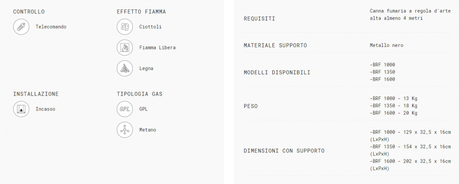This screenshot has width=459, height=184.
Task: Select the Metano text label
Action: [148, 130]
